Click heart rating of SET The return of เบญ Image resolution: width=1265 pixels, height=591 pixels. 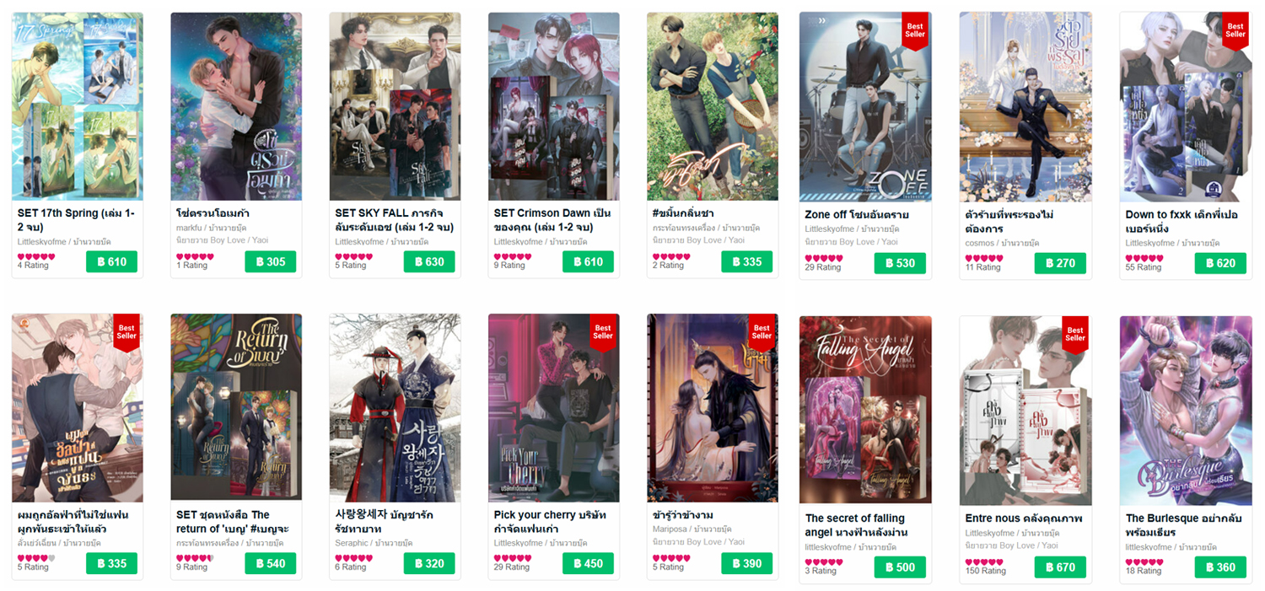[x=193, y=558]
